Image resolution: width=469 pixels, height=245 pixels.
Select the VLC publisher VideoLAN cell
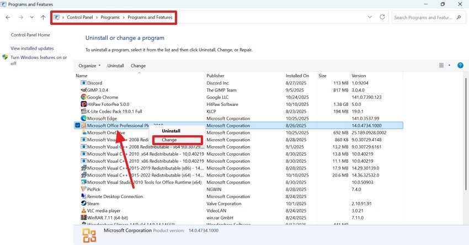[x=216, y=211]
